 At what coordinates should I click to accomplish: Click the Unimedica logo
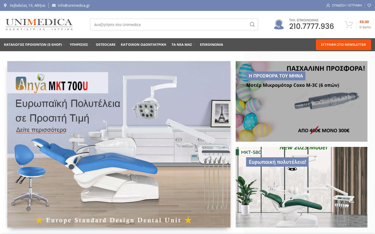click(39, 24)
